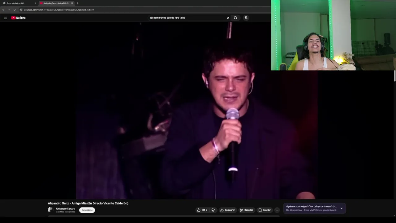Open Alejandro Sanz channel avatar

tap(50, 210)
